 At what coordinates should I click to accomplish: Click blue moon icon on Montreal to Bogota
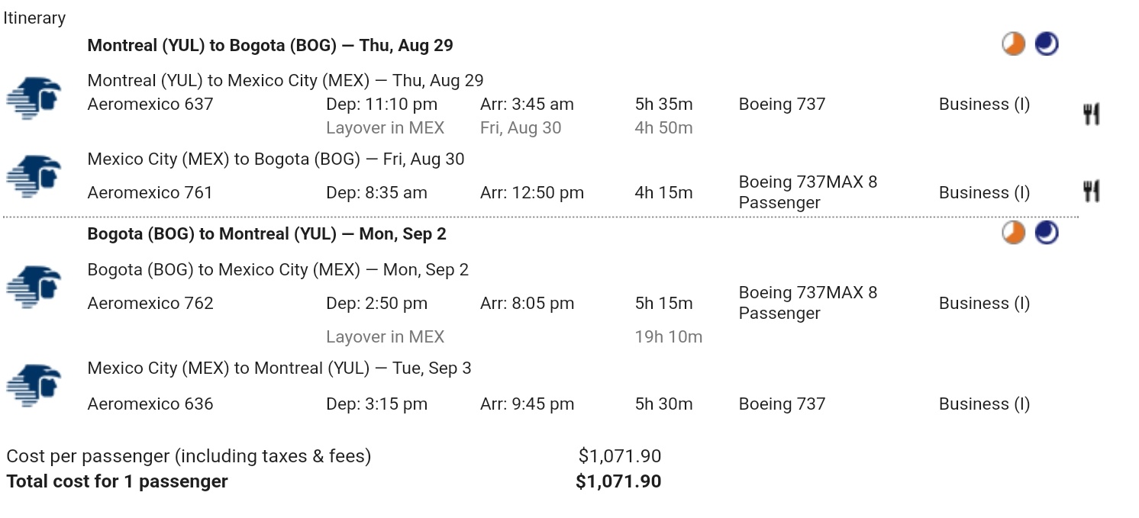[x=1047, y=44]
